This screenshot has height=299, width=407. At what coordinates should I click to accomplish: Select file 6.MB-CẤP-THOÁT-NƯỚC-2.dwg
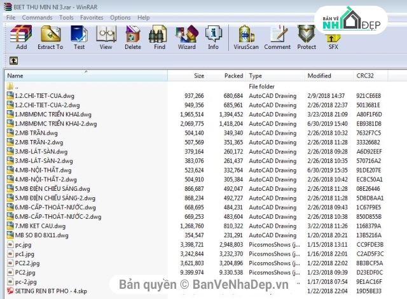(x=58, y=217)
